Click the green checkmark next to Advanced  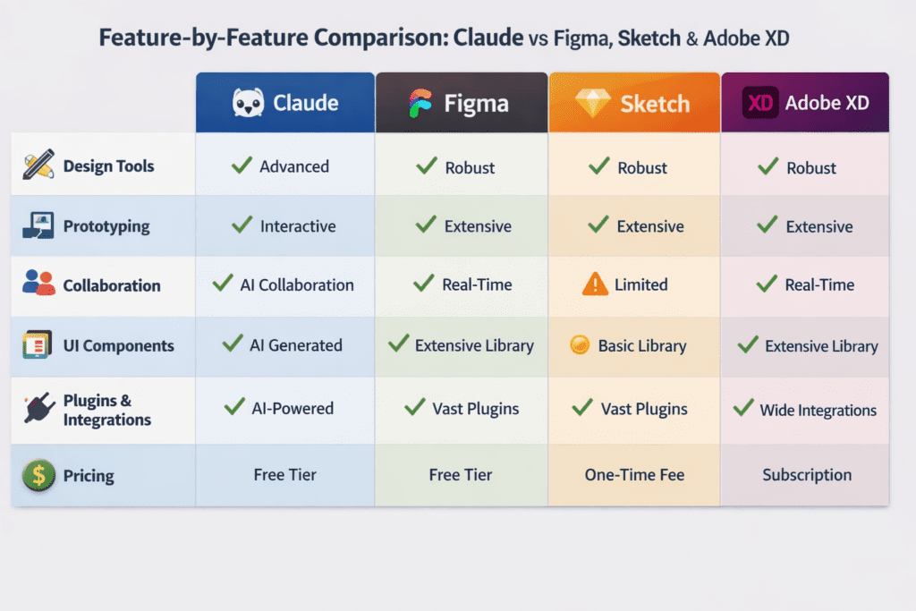coord(242,165)
